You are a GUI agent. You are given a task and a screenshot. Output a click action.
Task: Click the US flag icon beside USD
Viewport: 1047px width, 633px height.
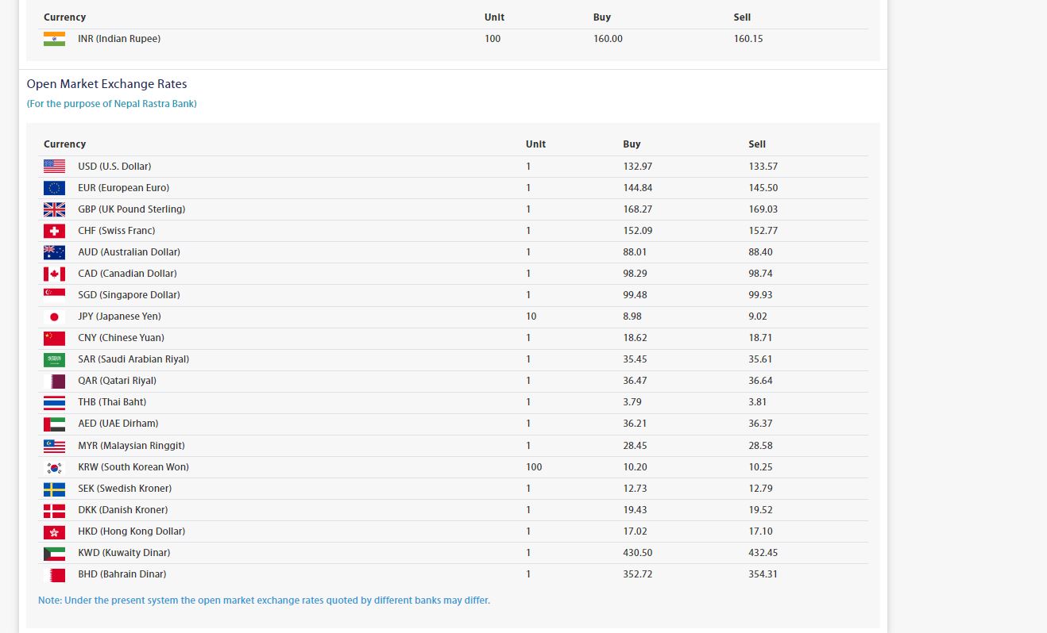point(54,167)
